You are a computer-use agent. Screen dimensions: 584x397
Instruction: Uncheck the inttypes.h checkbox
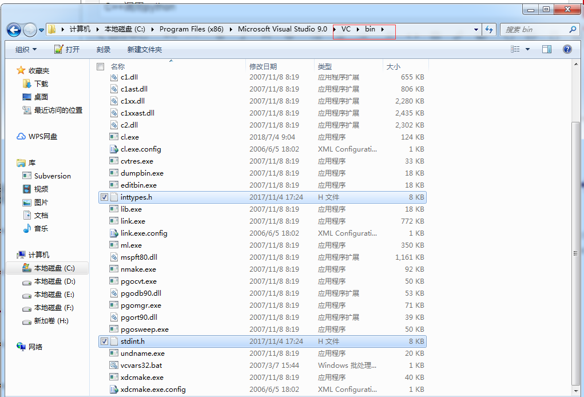pos(104,197)
